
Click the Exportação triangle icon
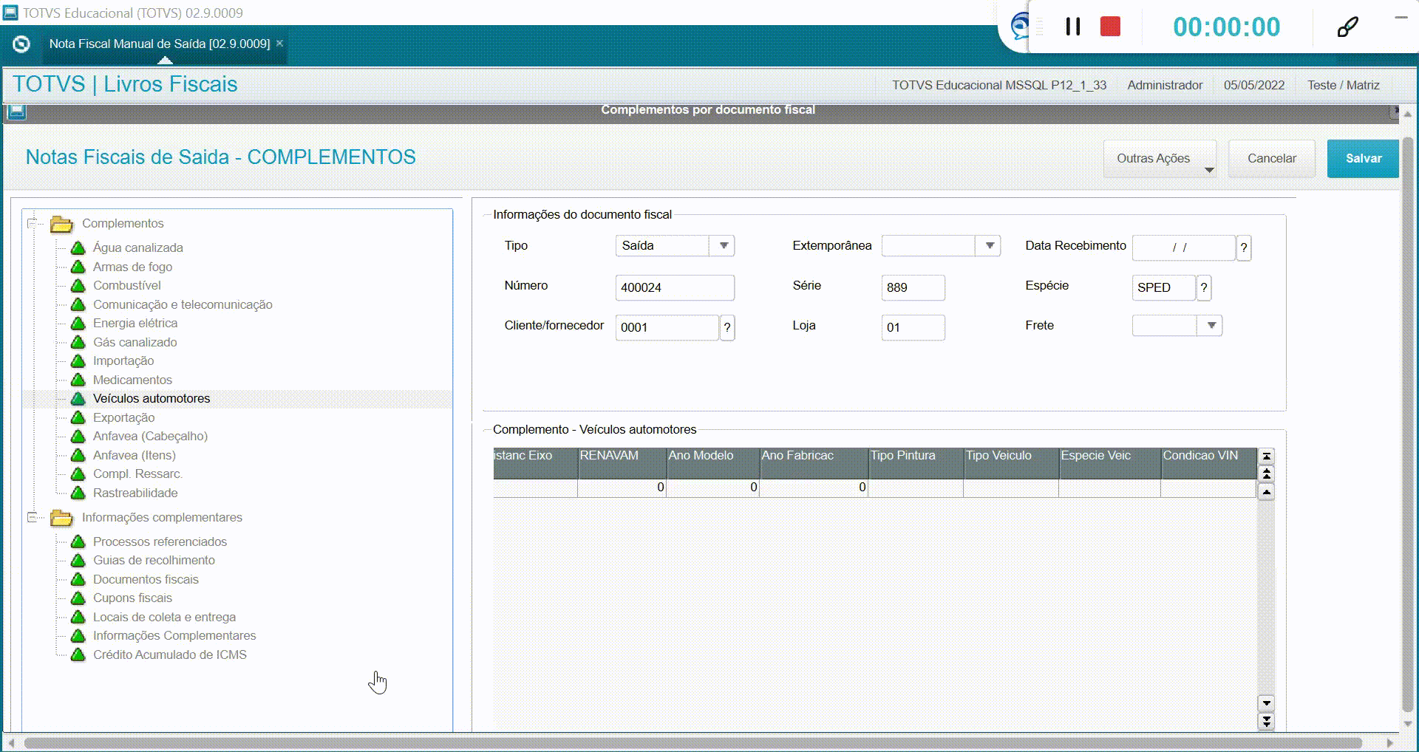pyautogui.click(x=78, y=417)
